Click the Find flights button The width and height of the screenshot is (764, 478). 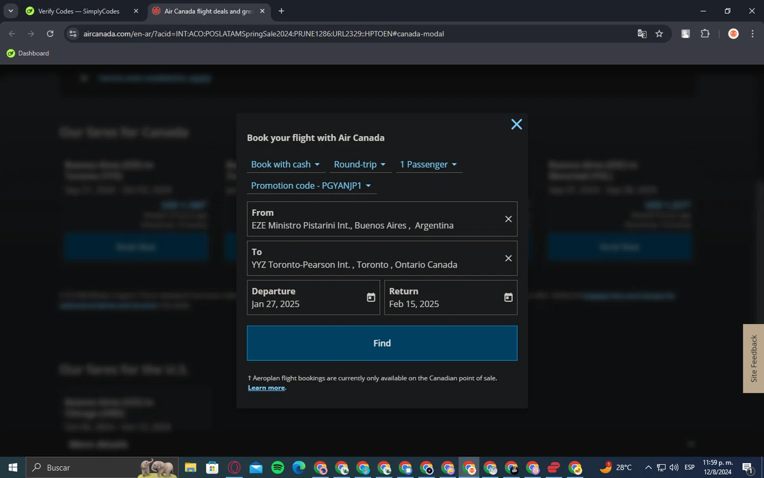pos(382,343)
